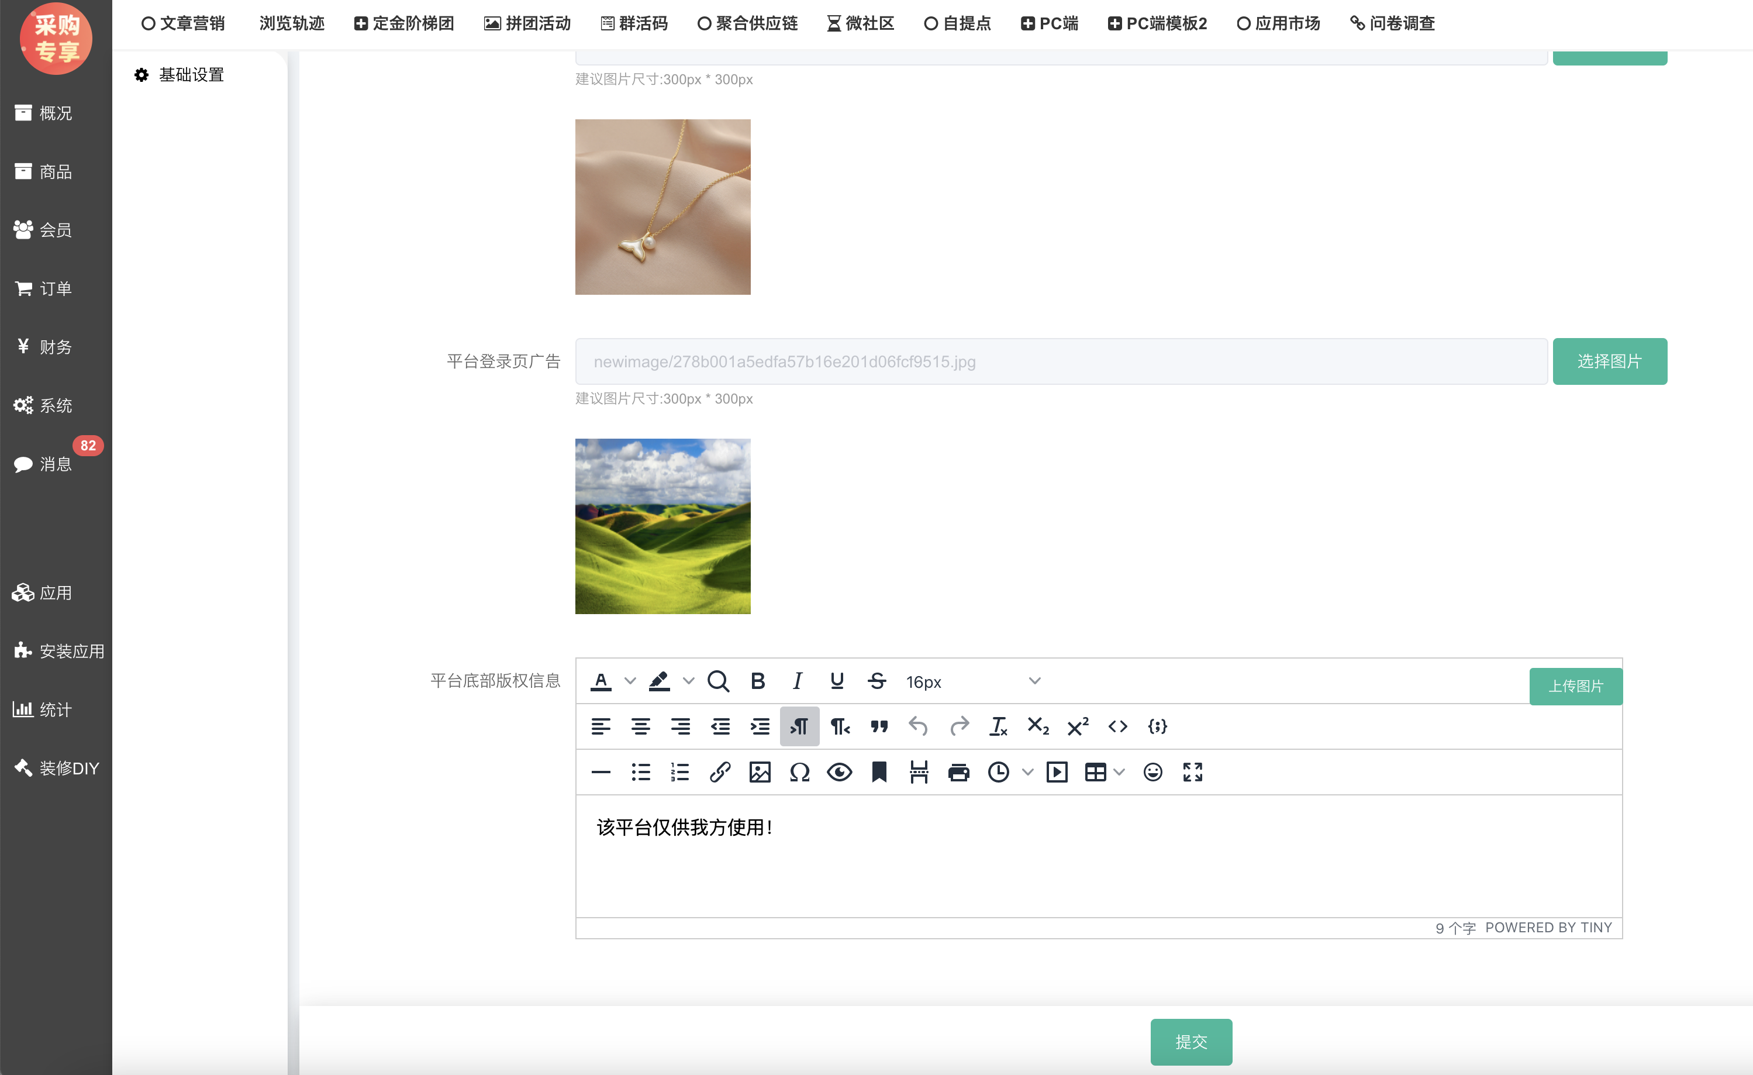Viewport: 1753px width, 1075px height.
Task: Open the emoji picker icon
Action: [x=1152, y=772]
